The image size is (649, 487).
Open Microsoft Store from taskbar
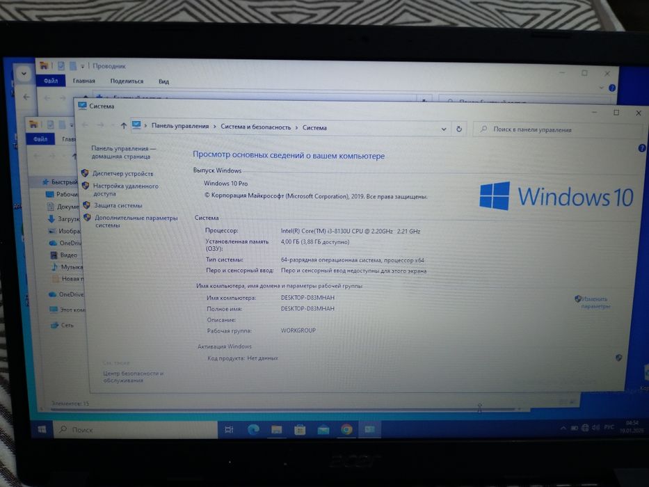click(x=300, y=430)
